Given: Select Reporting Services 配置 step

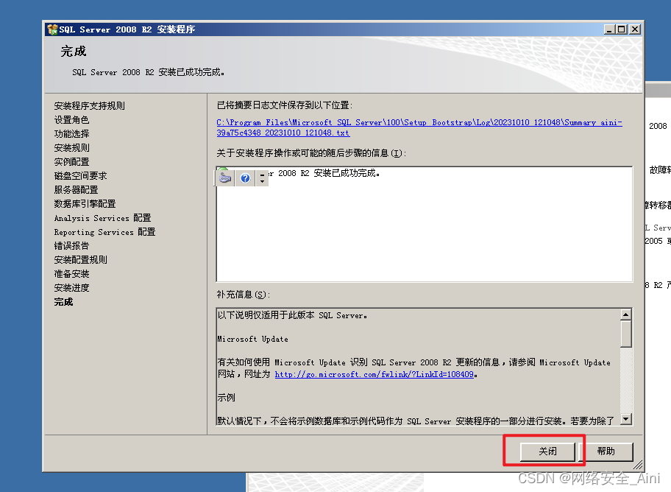Looking at the screenshot, I should point(104,232).
